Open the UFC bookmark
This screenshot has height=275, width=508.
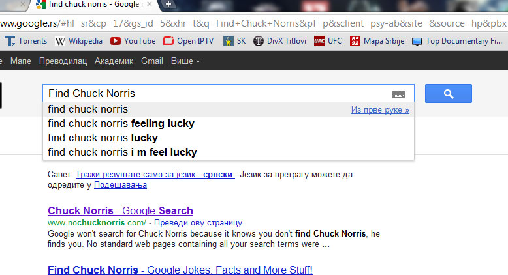click(328, 41)
